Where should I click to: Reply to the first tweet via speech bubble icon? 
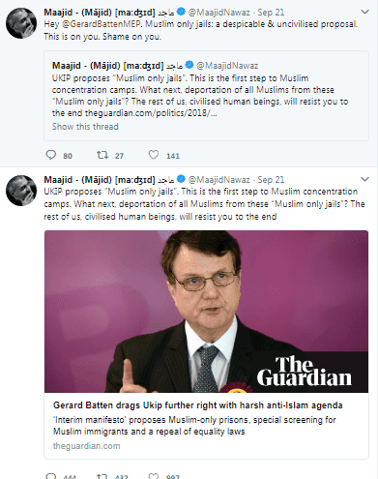tap(51, 155)
